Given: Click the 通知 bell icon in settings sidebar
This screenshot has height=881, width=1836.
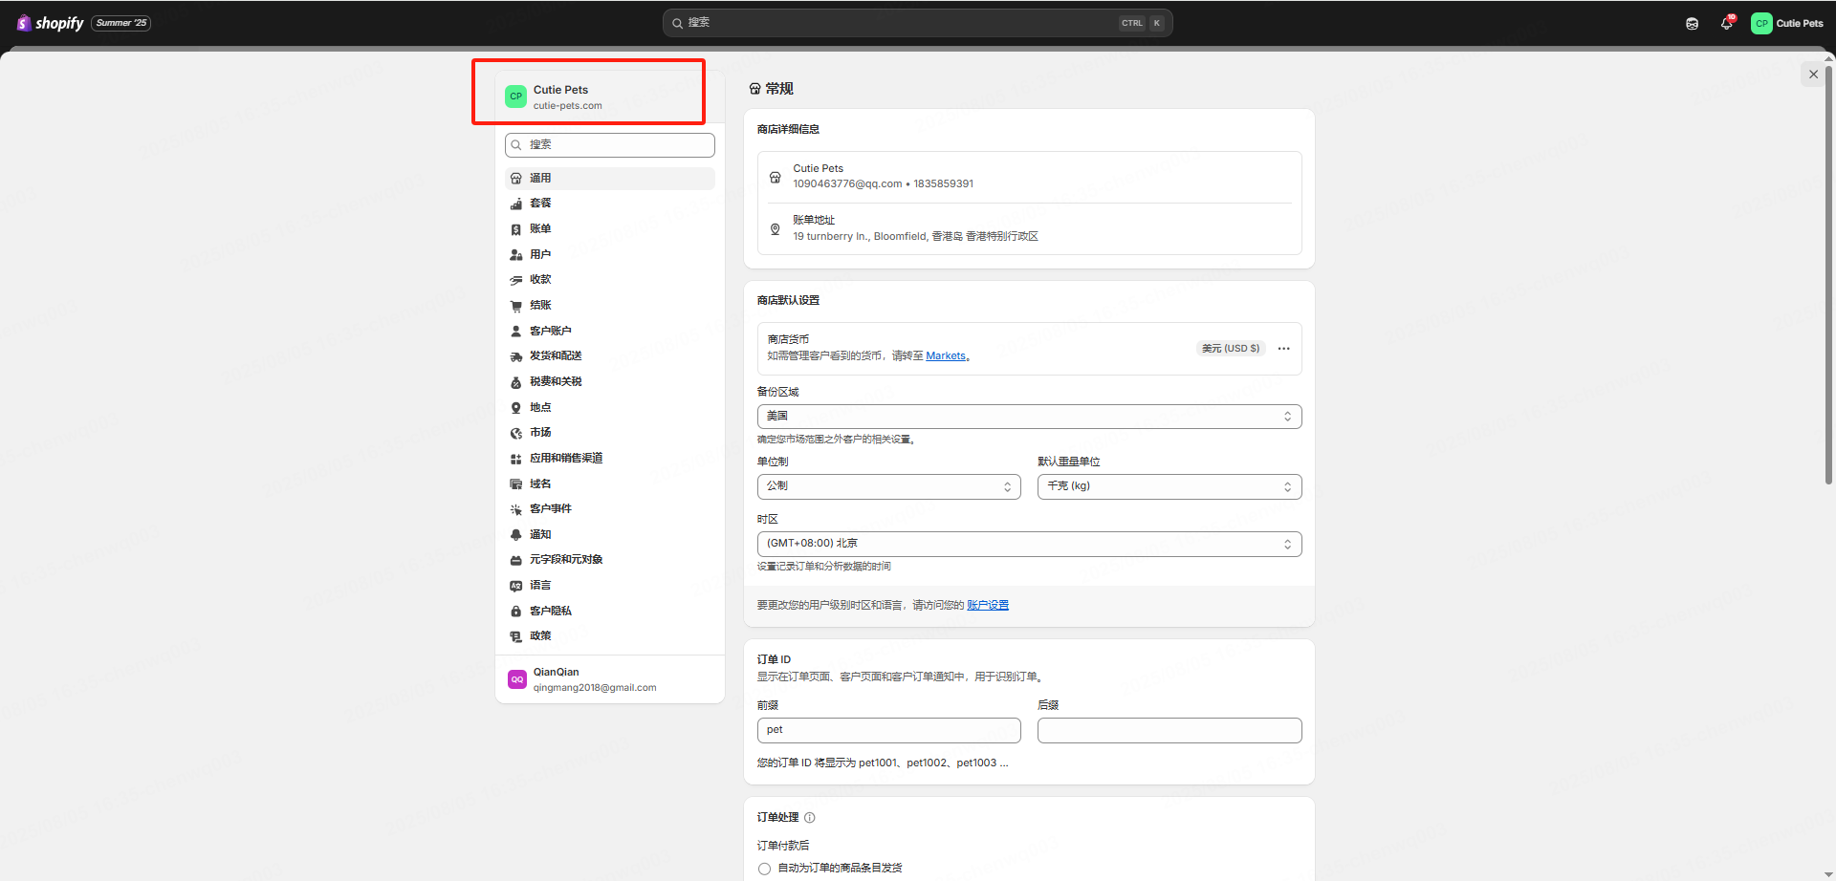Looking at the screenshot, I should pos(516,535).
